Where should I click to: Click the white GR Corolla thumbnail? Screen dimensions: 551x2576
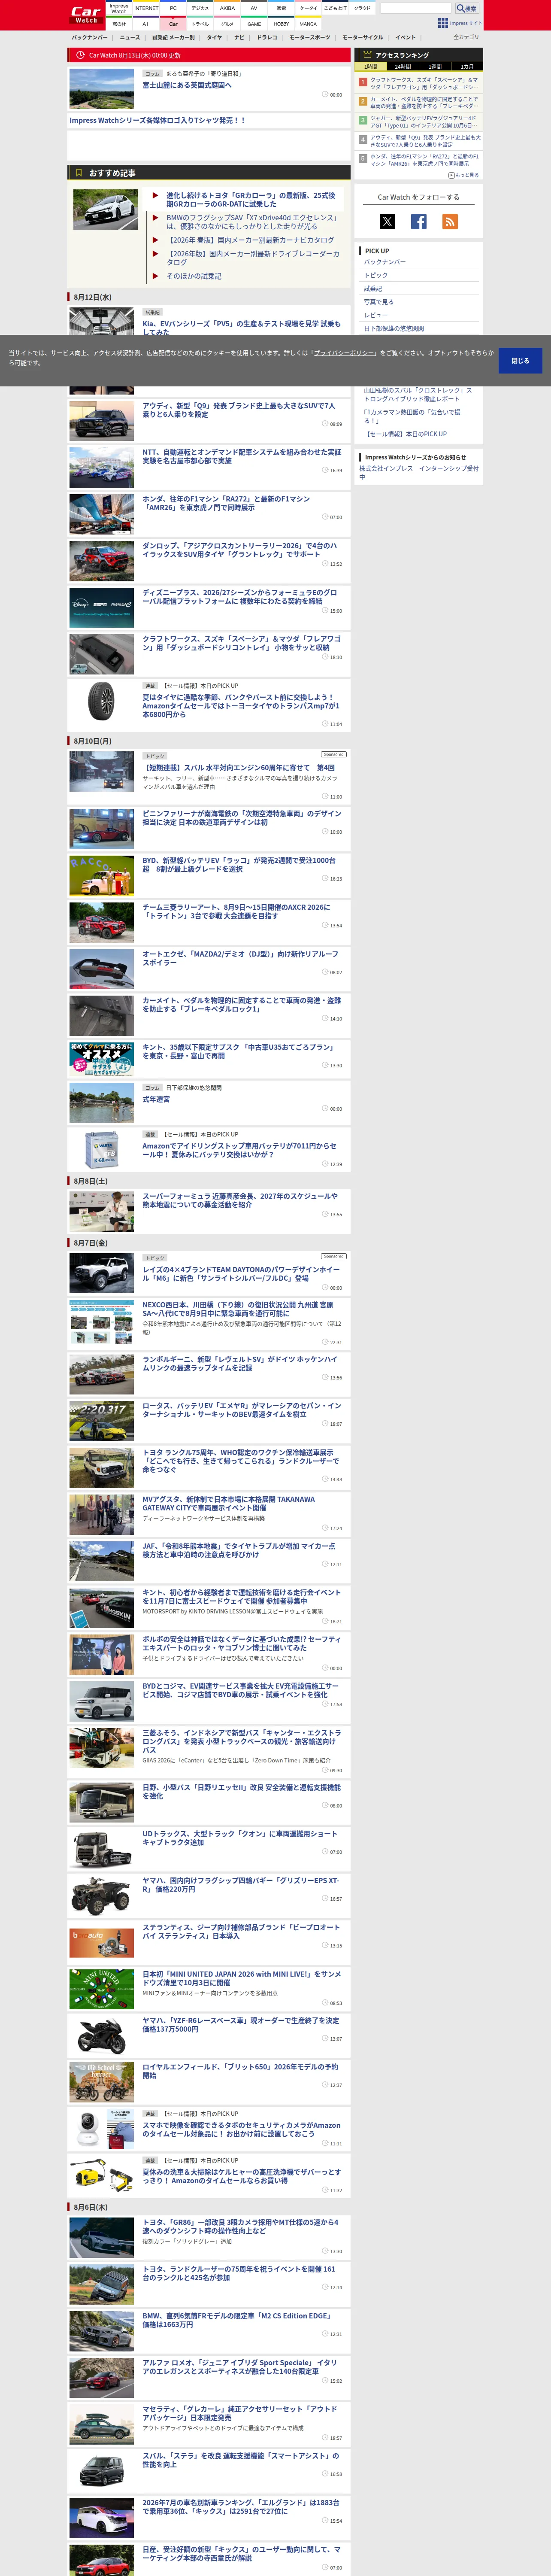[105, 210]
